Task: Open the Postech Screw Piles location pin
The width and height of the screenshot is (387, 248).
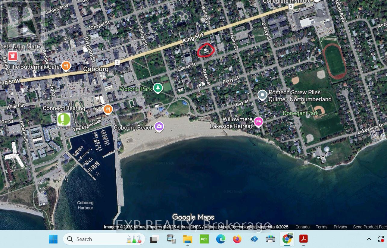Action: (262, 95)
